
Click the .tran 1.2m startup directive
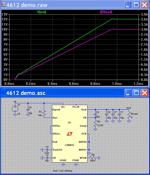click(62, 171)
